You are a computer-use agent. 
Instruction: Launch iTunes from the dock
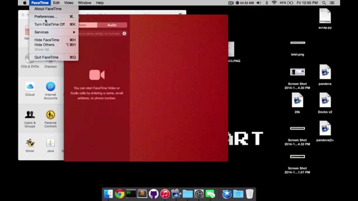(x=165, y=194)
